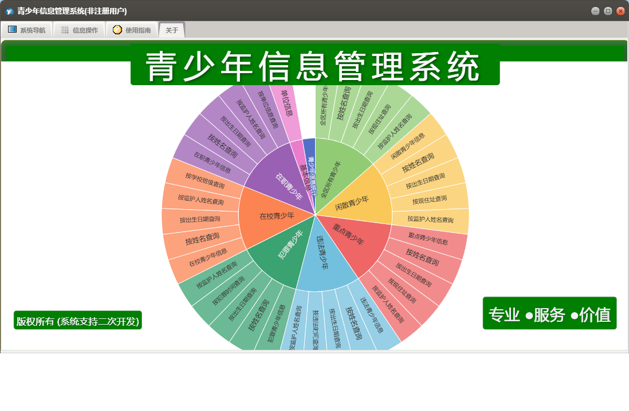Open light green 全区所有青少年 outer segment
Screen dimensions: 629x411
(324, 106)
